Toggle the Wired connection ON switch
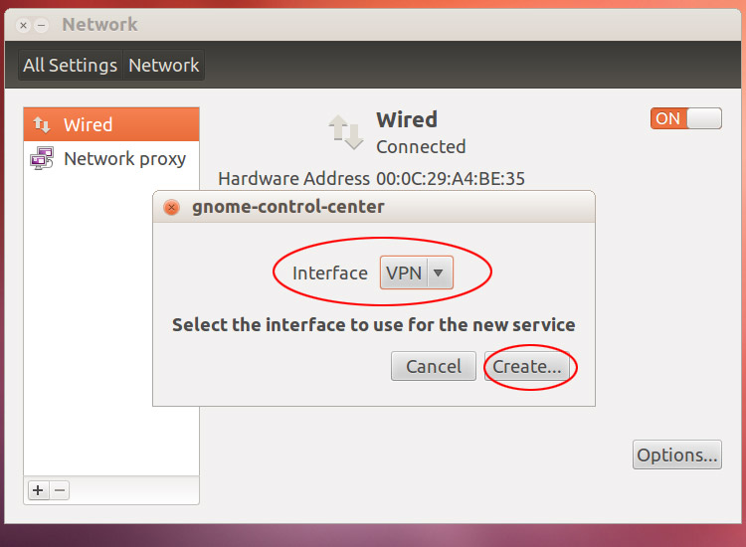746x547 pixels. coord(686,118)
